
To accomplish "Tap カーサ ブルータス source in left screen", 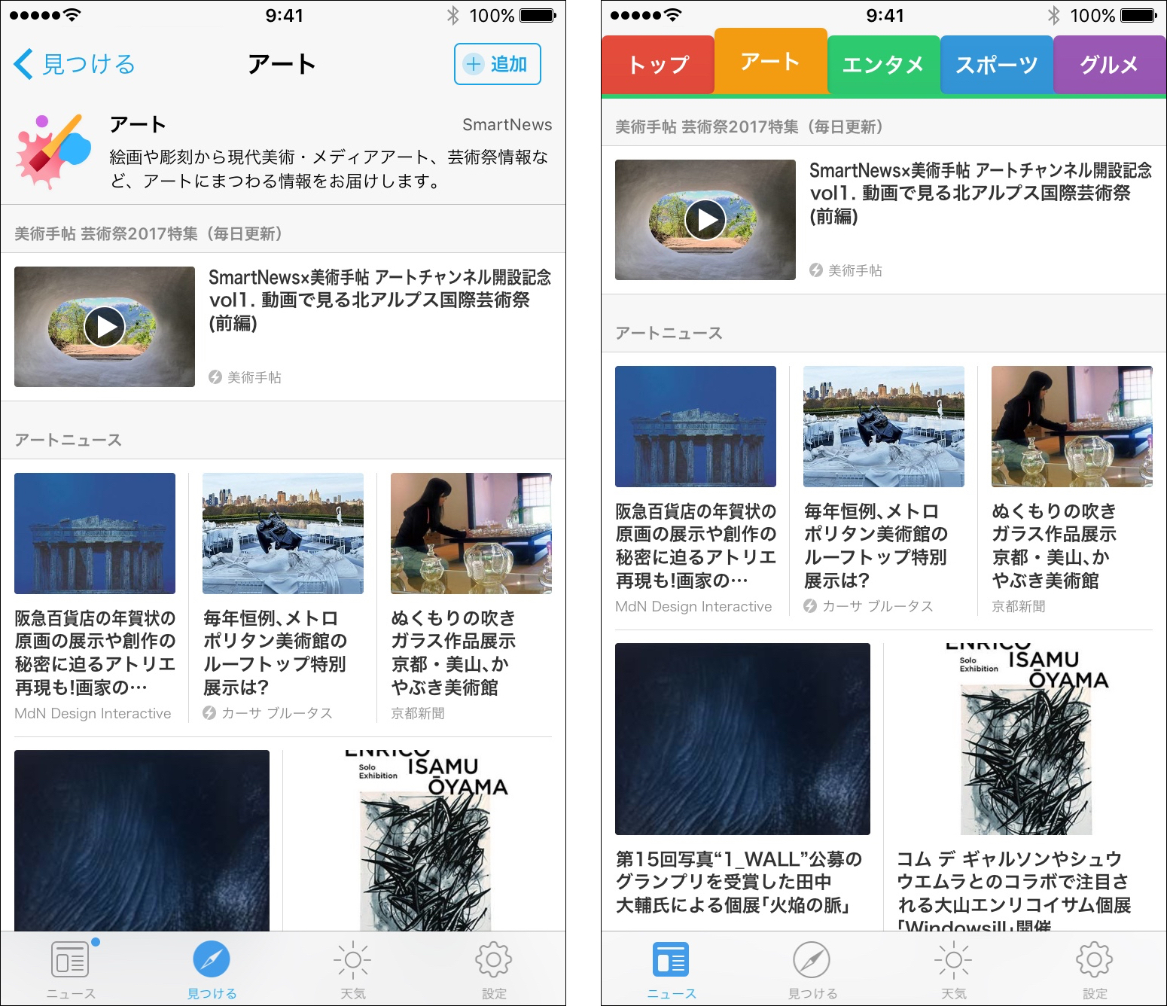I will pos(276,713).
